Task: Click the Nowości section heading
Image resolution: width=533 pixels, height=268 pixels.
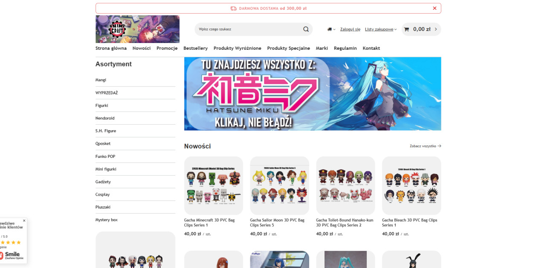Action: pyautogui.click(x=197, y=146)
